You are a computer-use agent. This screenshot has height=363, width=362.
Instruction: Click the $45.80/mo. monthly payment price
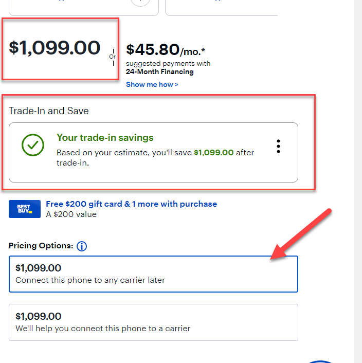tap(165, 50)
